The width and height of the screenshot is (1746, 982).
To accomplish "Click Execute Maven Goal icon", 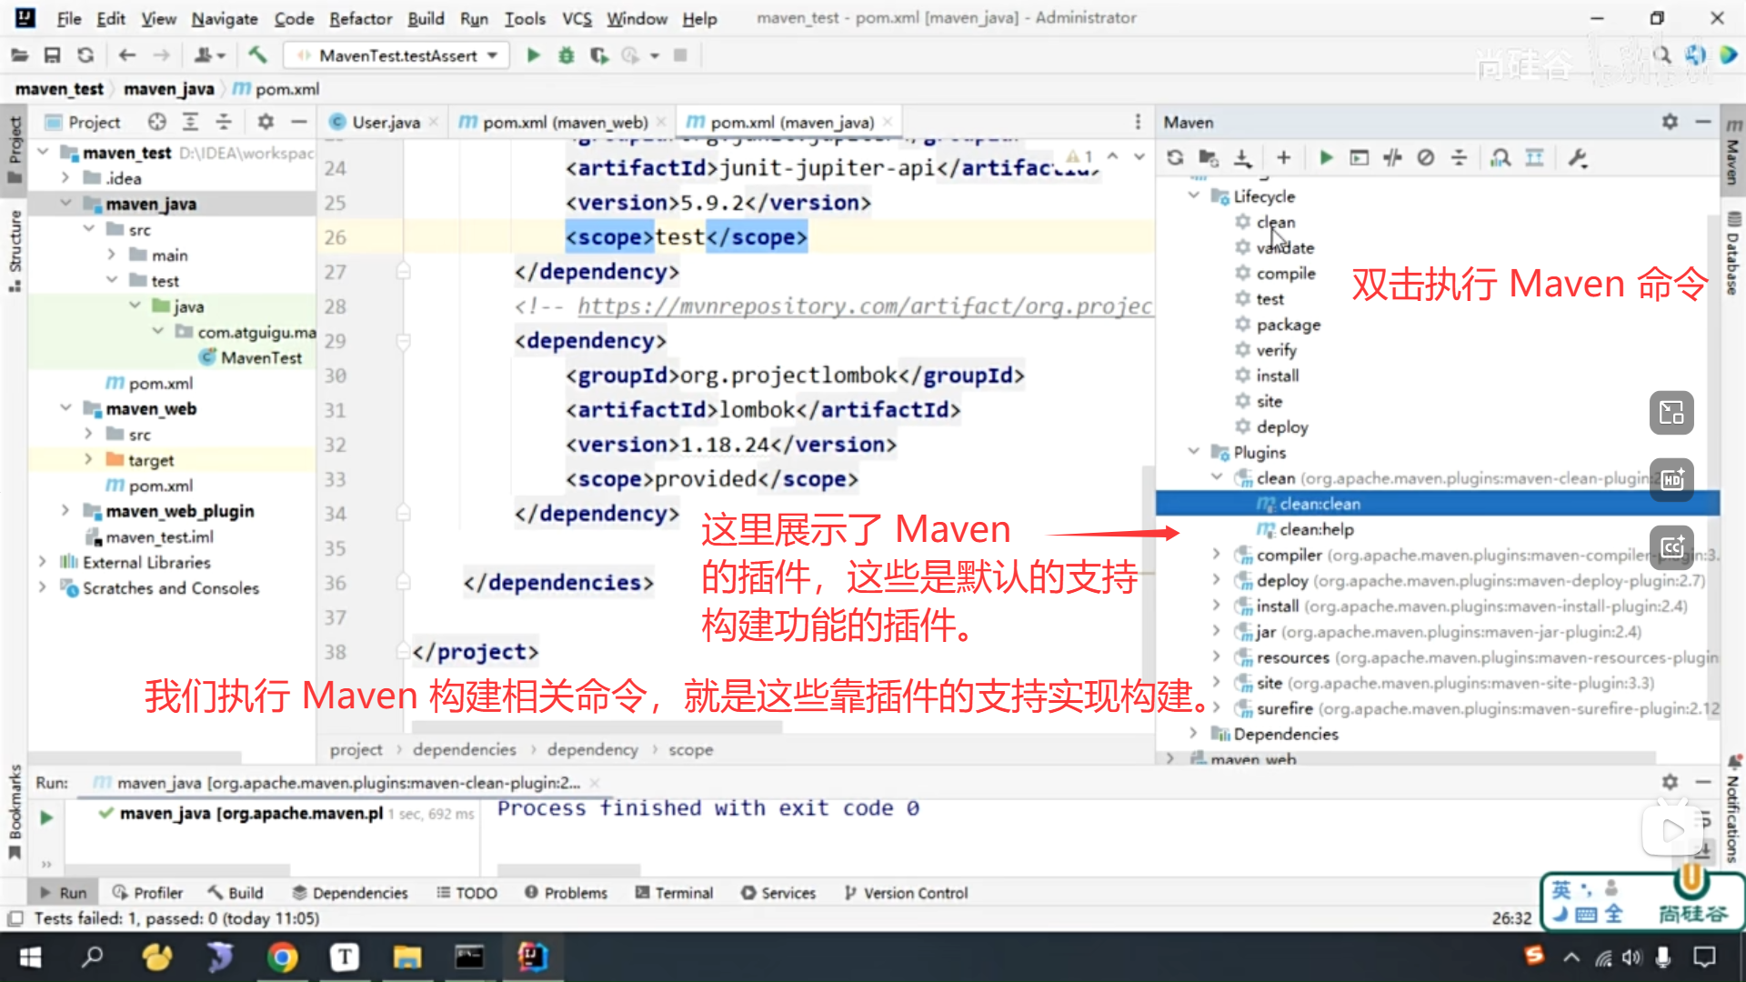I will [1359, 158].
